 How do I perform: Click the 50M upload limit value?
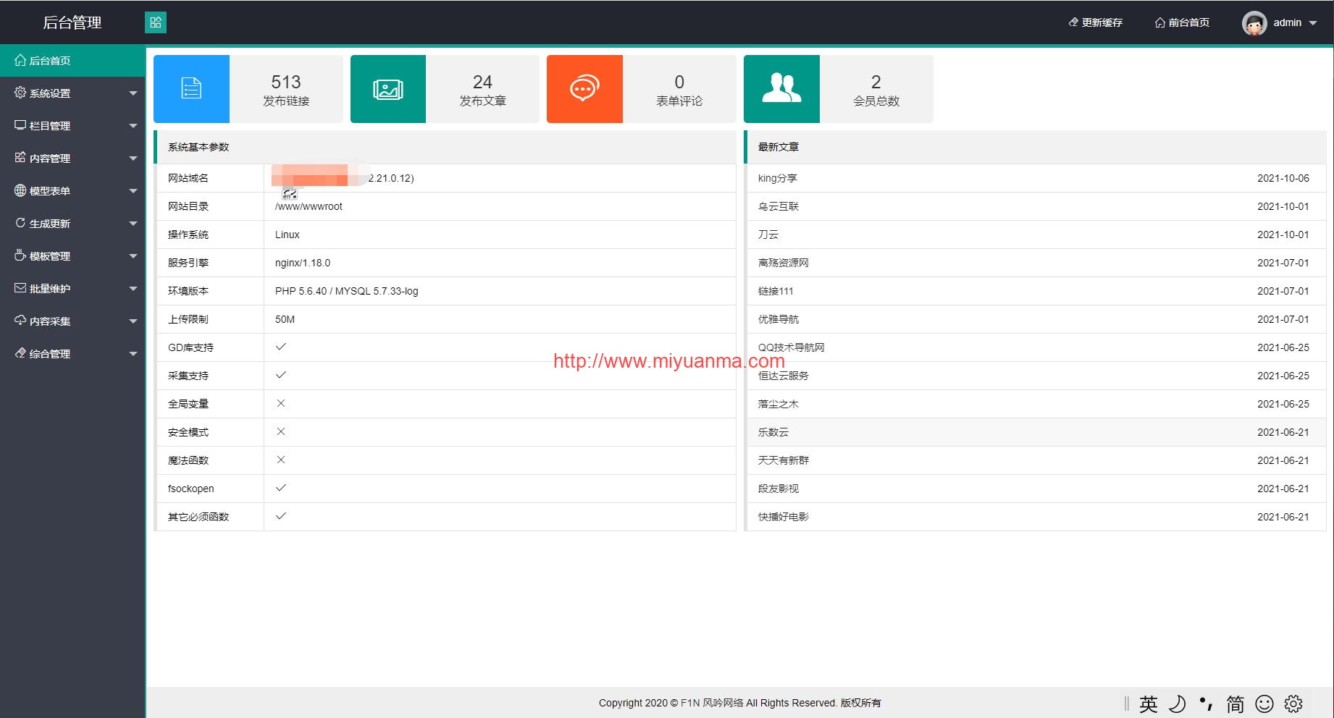285,319
